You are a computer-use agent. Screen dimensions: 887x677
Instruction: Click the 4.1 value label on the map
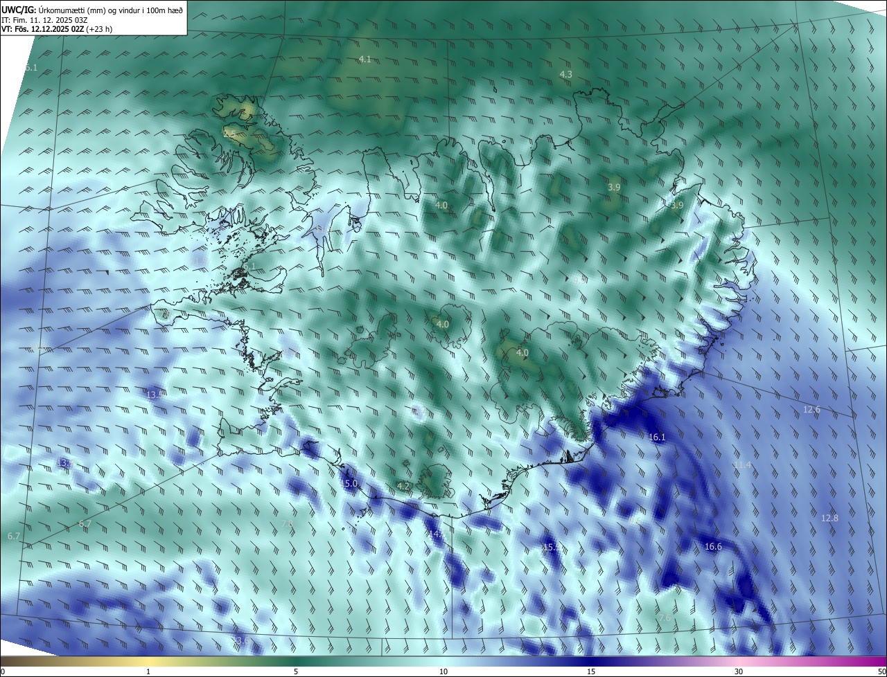pos(365,60)
